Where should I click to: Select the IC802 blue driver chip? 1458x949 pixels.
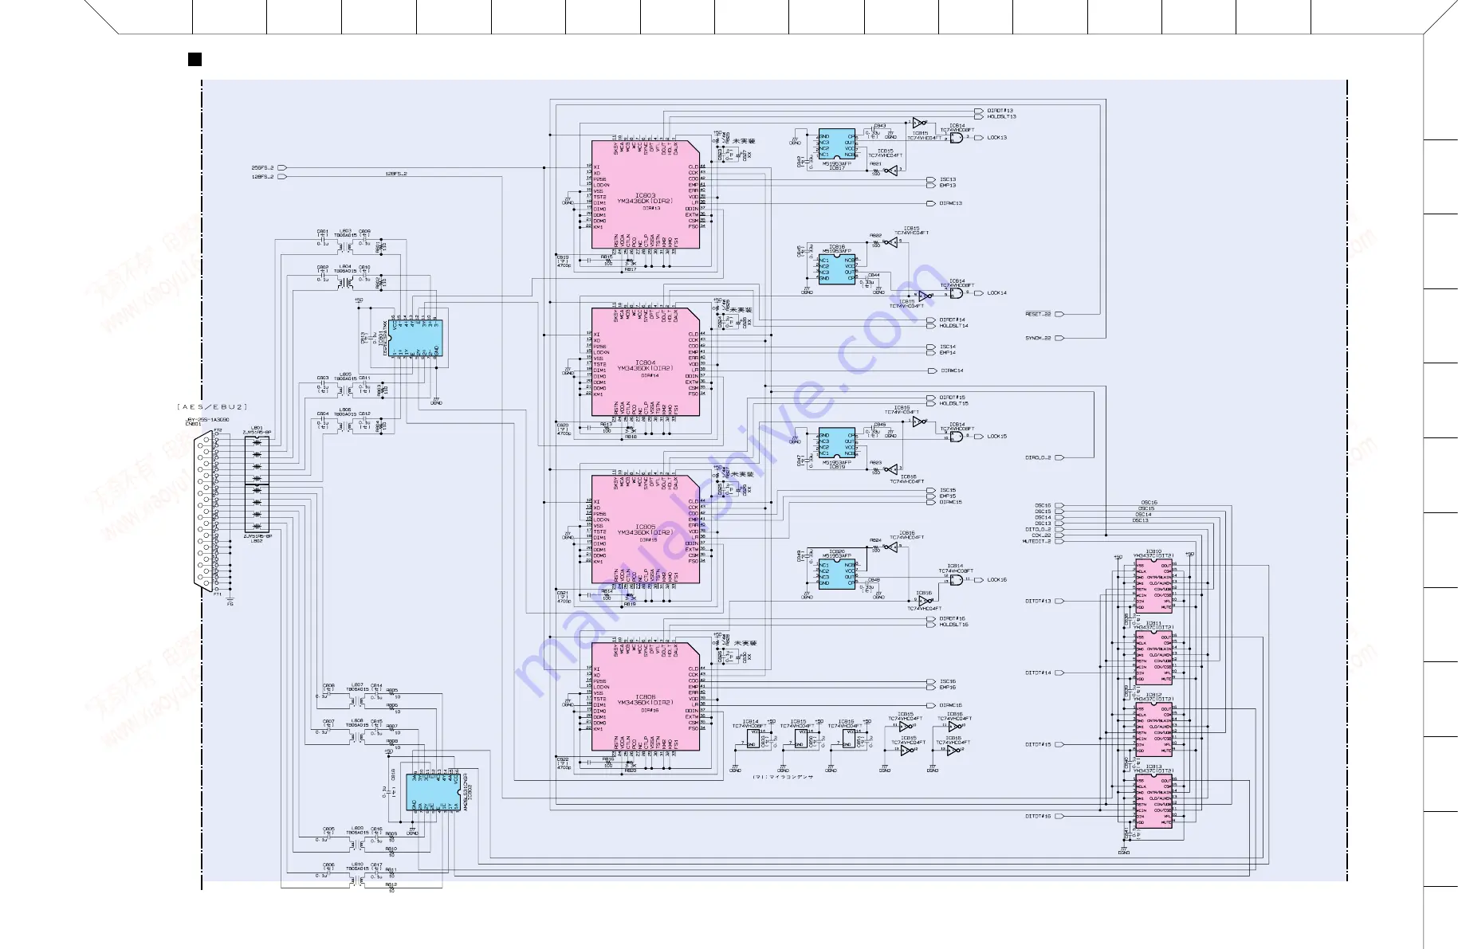[433, 792]
